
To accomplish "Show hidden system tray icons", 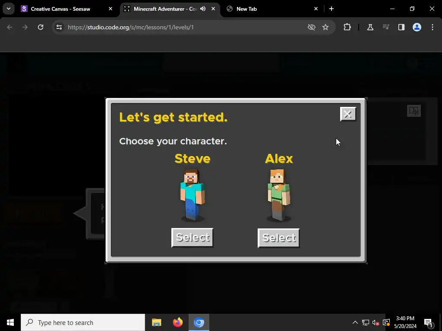I will click(x=355, y=322).
